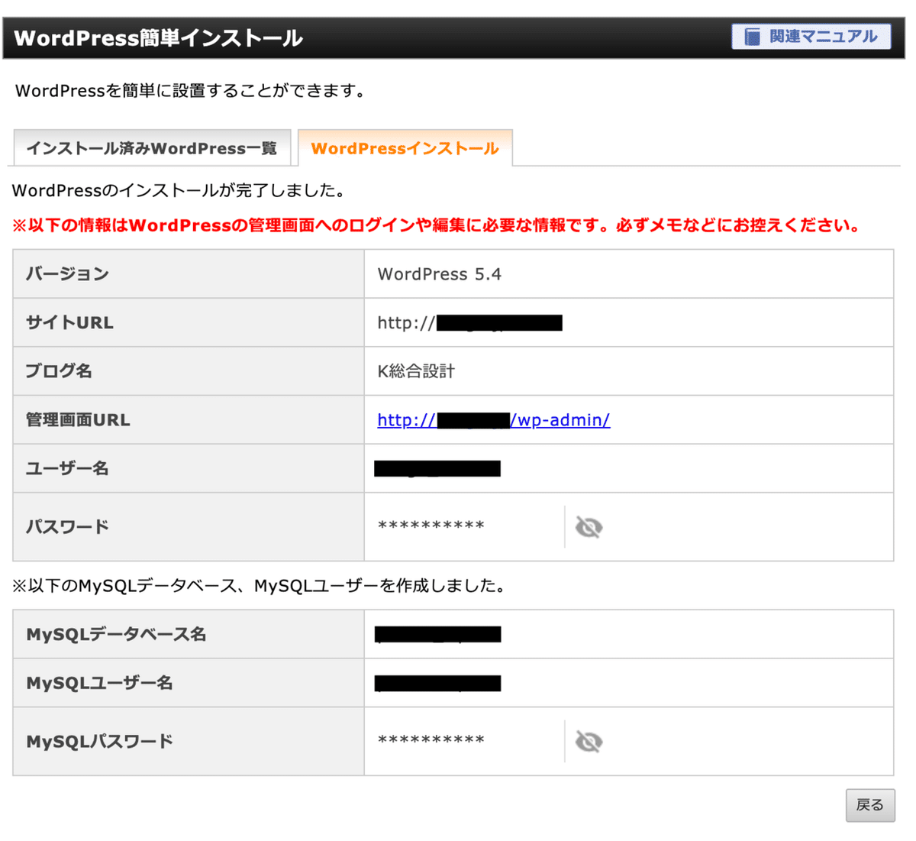Click the book icon in 関連マニュアル
Screen dimensions: 916x841
pyautogui.click(x=753, y=37)
